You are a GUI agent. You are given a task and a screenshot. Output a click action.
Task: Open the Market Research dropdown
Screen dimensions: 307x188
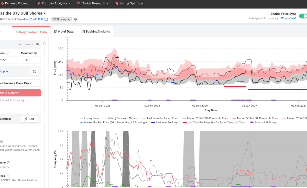(x=93, y=3)
